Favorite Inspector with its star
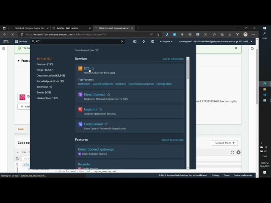 (101, 109)
